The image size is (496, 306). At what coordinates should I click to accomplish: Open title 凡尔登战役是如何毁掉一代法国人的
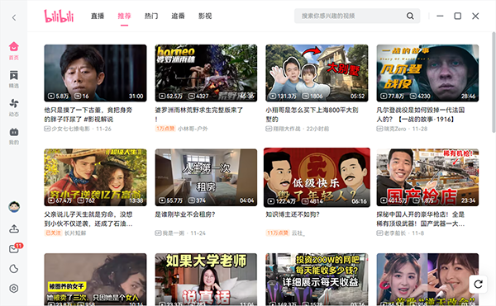pyautogui.click(x=421, y=115)
